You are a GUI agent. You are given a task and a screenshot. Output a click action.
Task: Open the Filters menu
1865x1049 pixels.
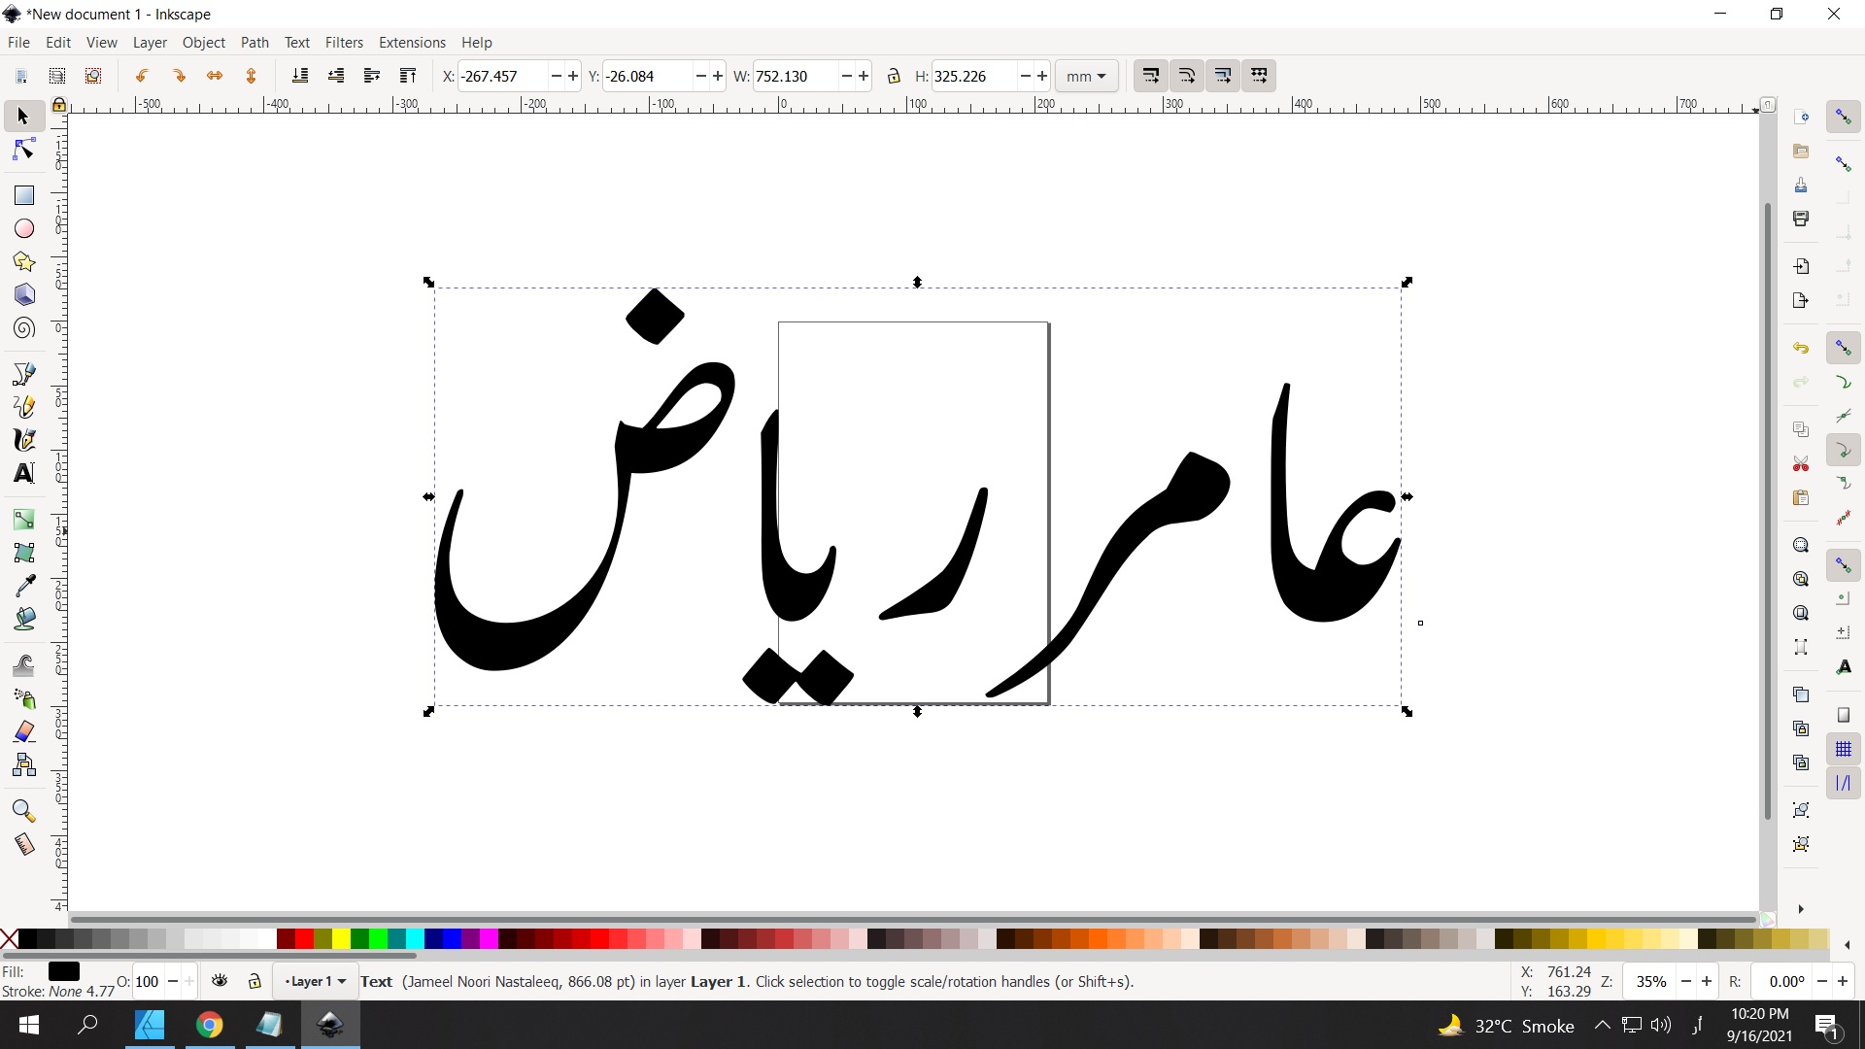point(344,42)
